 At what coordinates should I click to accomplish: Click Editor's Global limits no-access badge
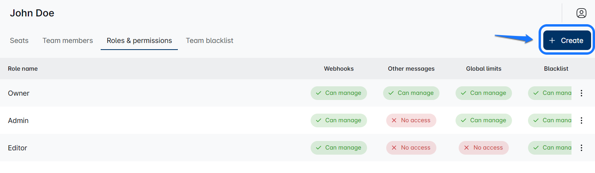click(483, 148)
